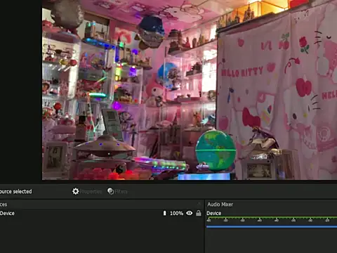Viewport: 337px width, 253px height.
Task: Toggle the lock on the Device source
Action: 199,213
